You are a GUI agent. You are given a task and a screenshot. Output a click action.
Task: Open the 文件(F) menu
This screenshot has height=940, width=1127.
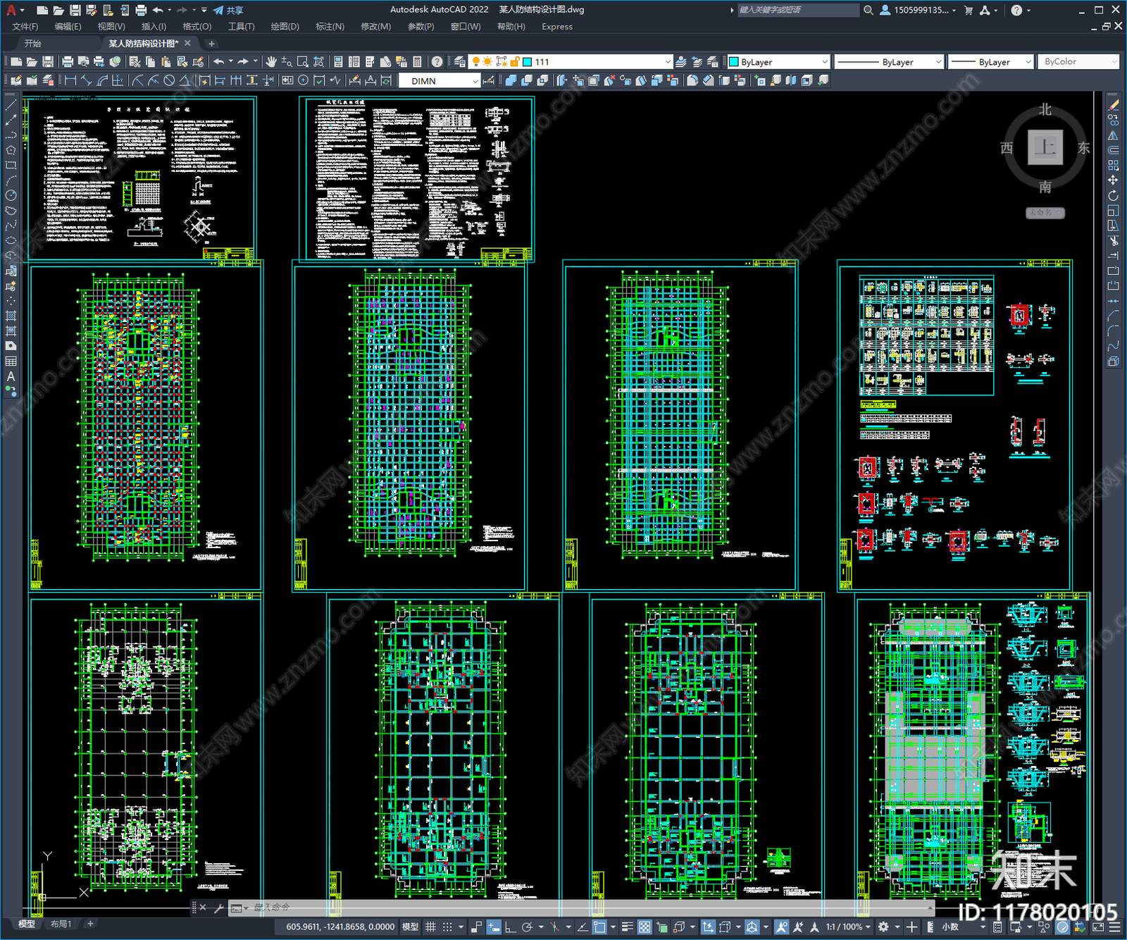(x=25, y=27)
